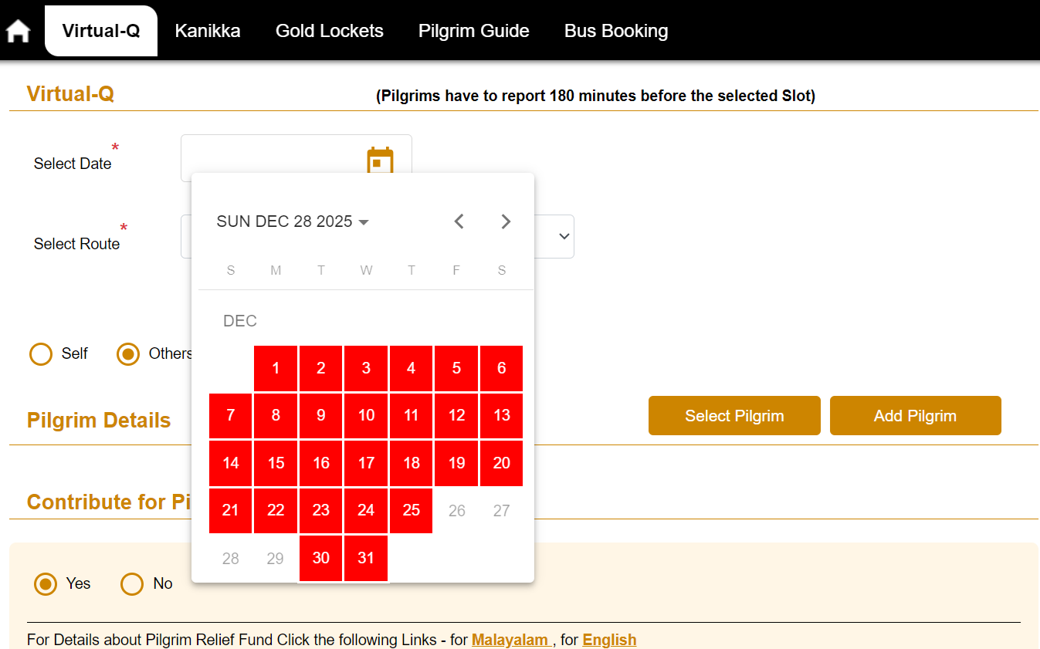Click the Home icon in navbar
1040x649 pixels.
click(18, 31)
